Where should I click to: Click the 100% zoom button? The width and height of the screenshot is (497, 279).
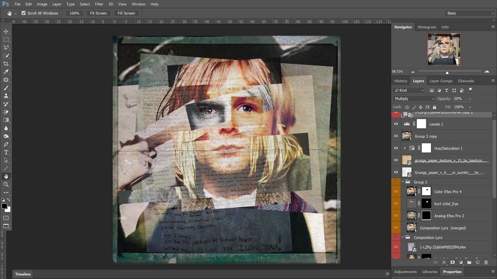coord(74,13)
